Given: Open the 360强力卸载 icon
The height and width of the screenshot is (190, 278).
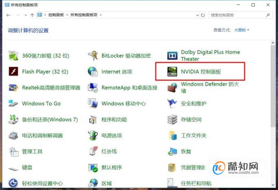Looking at the screenshot, I should coord(13,55).
